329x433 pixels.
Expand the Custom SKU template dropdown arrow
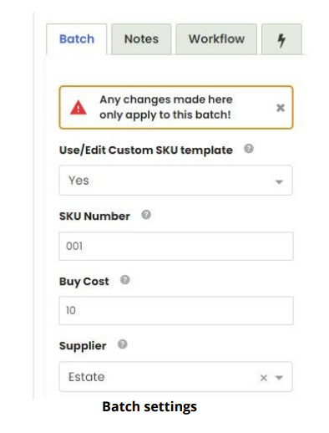(279, 182)
